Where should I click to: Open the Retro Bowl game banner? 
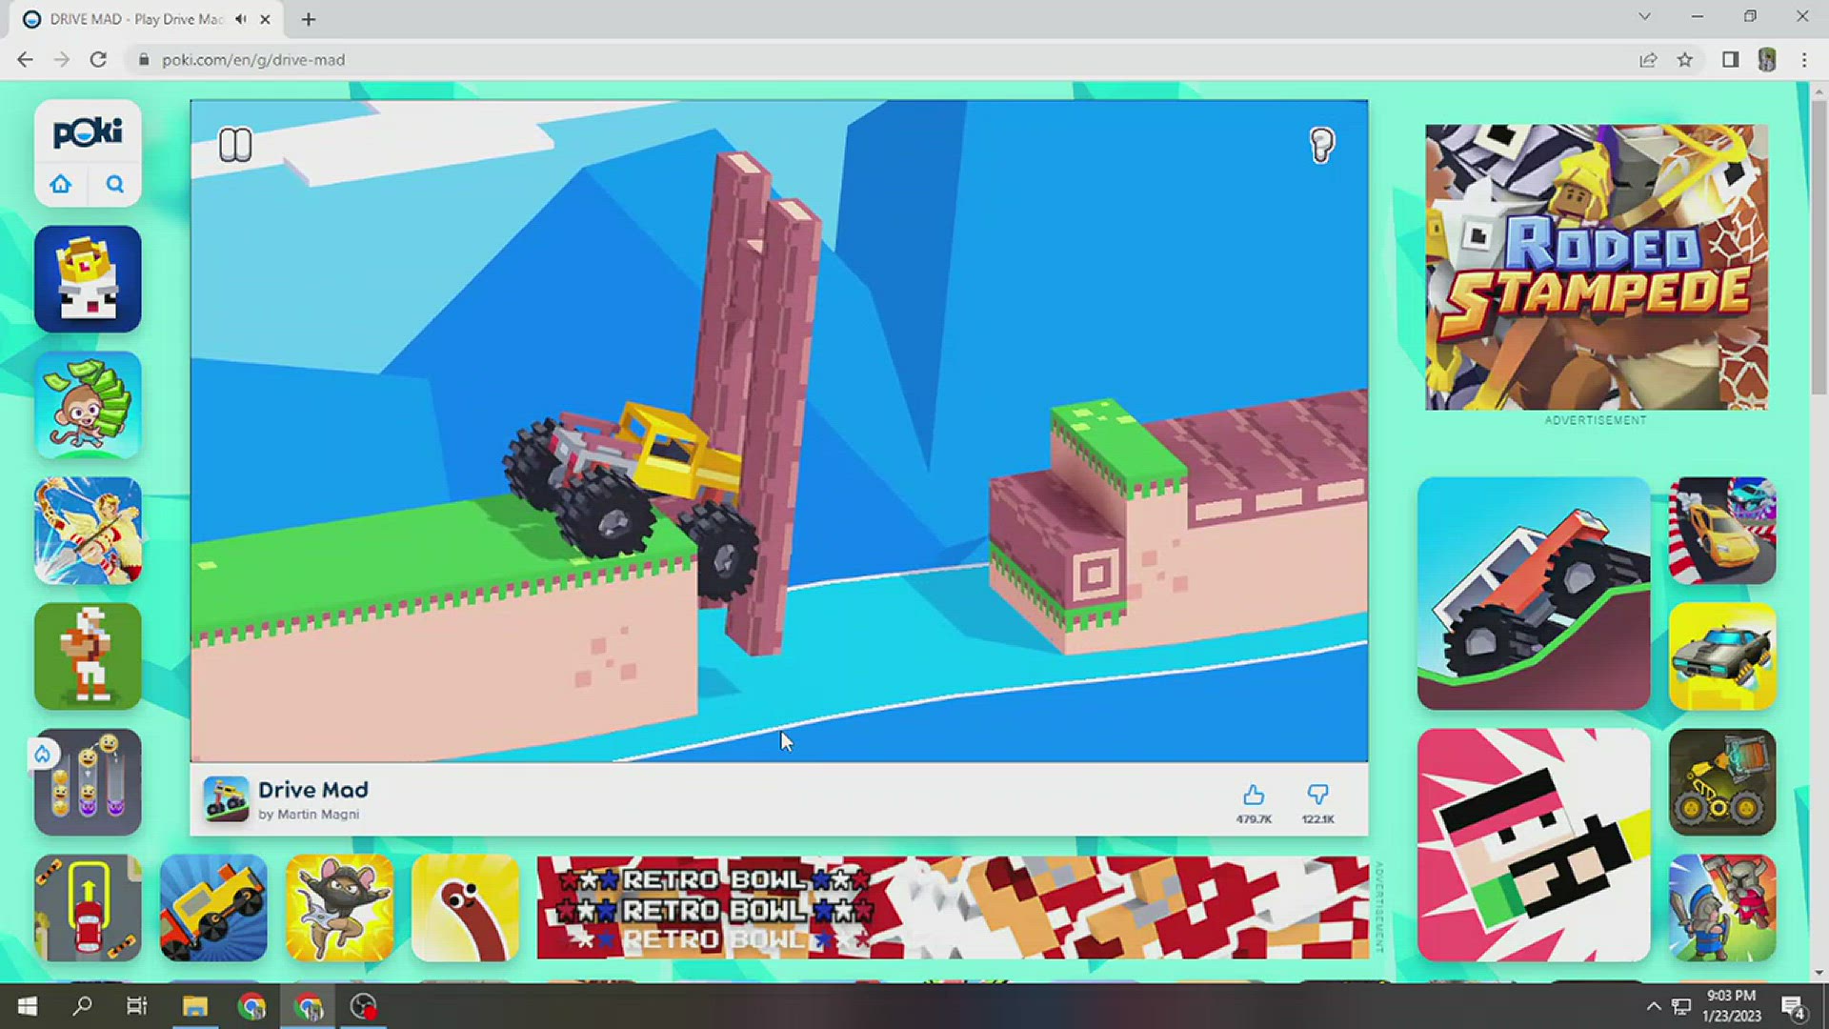click(x=953, y=907)
